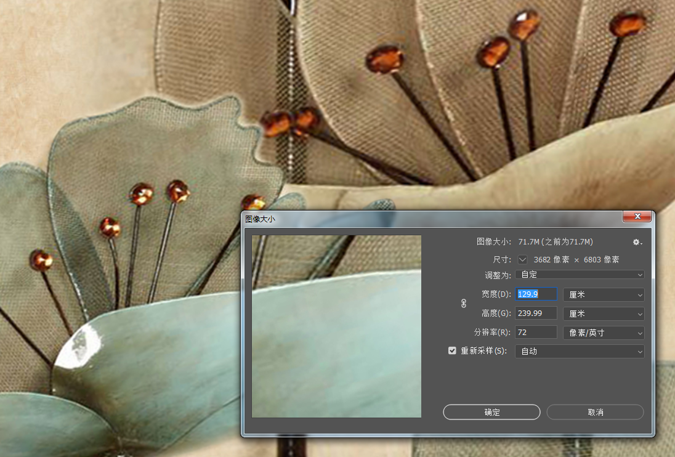675x457 pixels.
Task: Click the 确定 button
Action: click(x=491, y=412)
